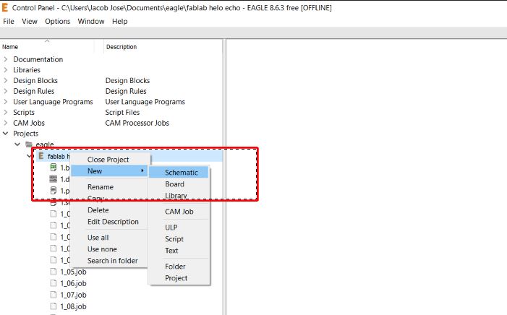Viewport: 507px width, 315px height.
Task: Create a new Schematic from submenu
Action: (179, 173)
